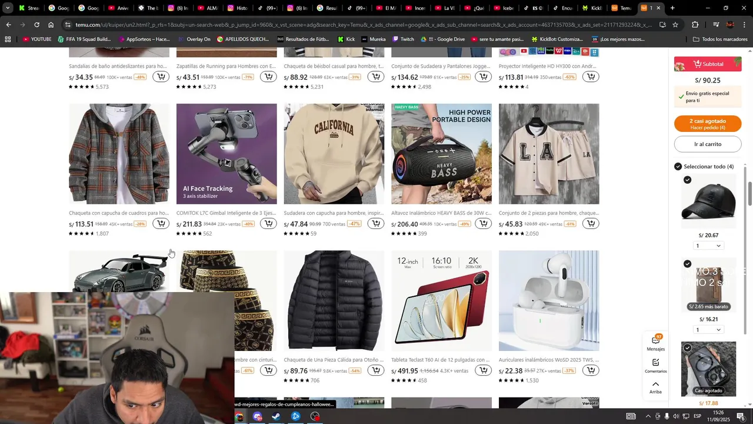Go back to previous page
753x424 pixels.
tap(8, 25)
